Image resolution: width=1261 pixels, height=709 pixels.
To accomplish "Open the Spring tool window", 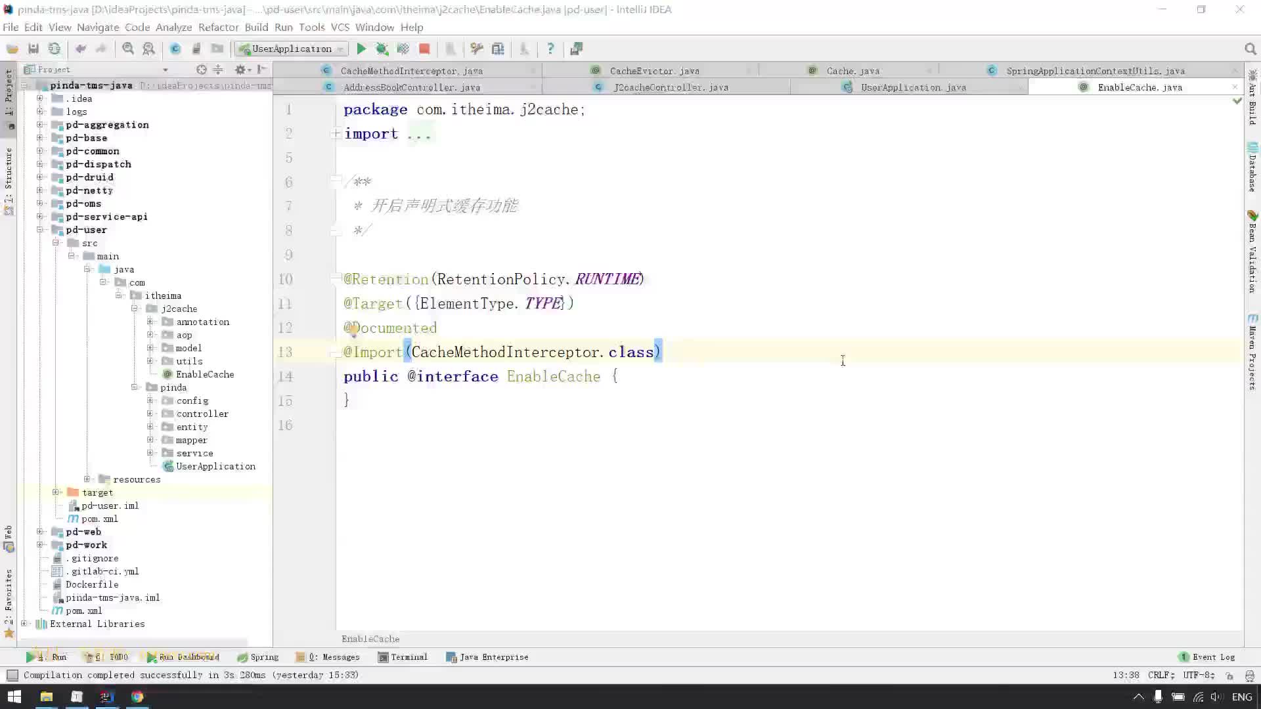I will 258,656.
